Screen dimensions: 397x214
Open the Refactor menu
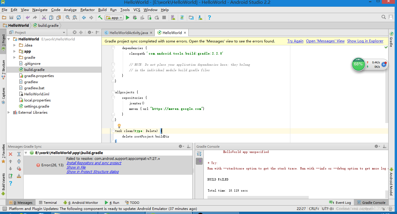[87, 10]
